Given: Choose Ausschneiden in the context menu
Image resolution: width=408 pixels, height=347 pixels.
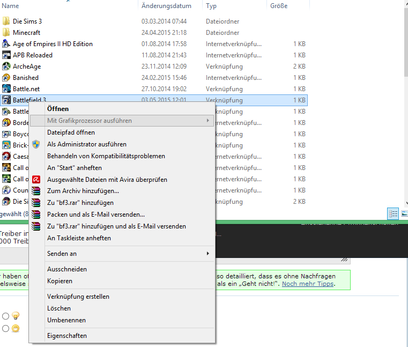Looking at the screenshot, I should tap(67, 269).
